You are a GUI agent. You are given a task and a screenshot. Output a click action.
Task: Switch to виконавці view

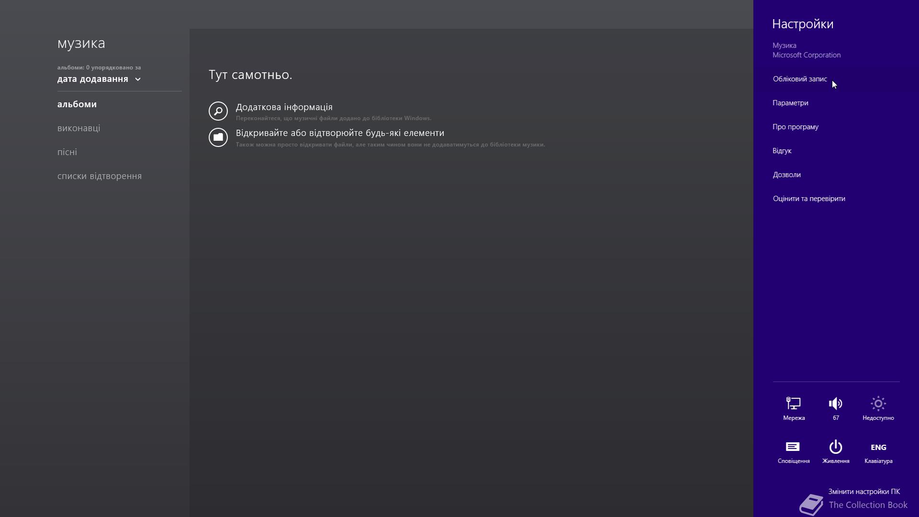pyautogui.click(x=79, y=128)
